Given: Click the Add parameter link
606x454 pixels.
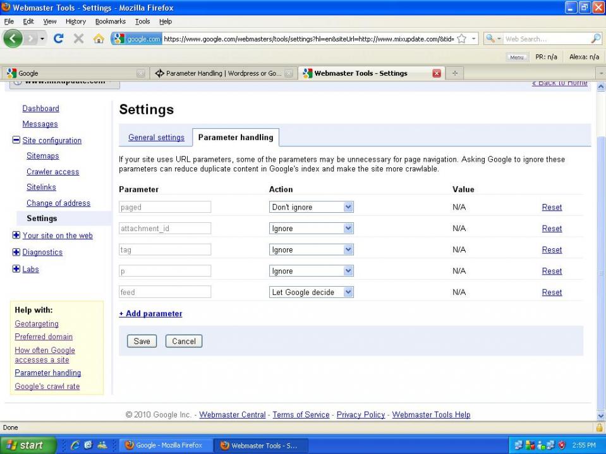Looking at the screenshot, I should point(150,314).
